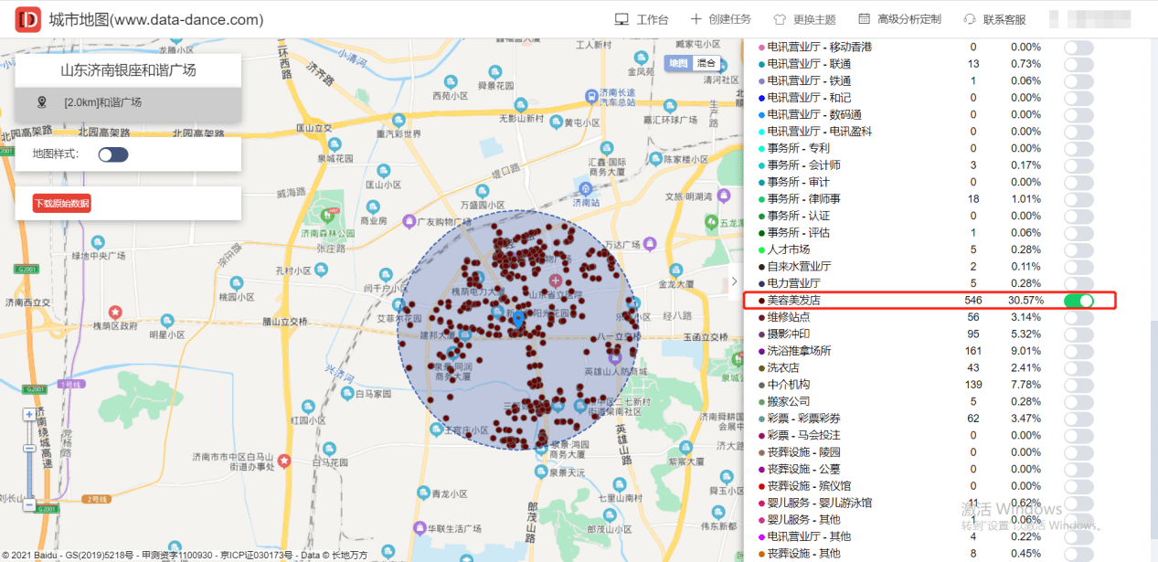Click the 山东济南银座和谐广场 title field

[x=128, y=70]
